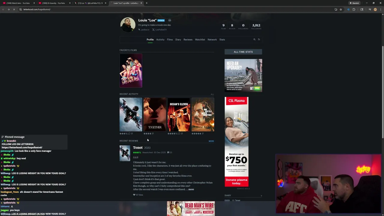Click the install app icon in address bar
The image size is (384, 216).
click(x=336, y=9)
